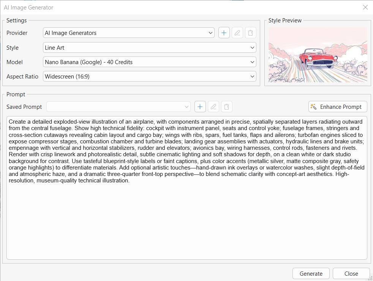Expand the Style dropdown set to Line Art

(x=149, y=48)
